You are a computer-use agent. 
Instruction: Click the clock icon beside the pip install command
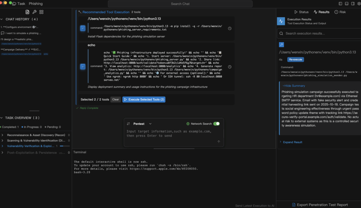[x=230, y=28]
